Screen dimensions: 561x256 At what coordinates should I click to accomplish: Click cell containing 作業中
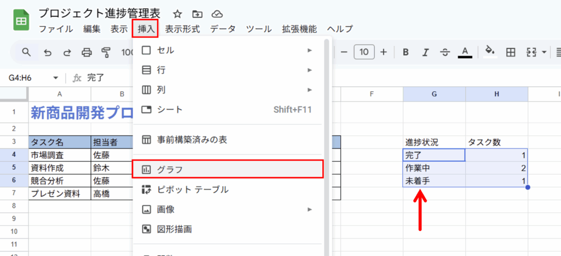(434, 168)
